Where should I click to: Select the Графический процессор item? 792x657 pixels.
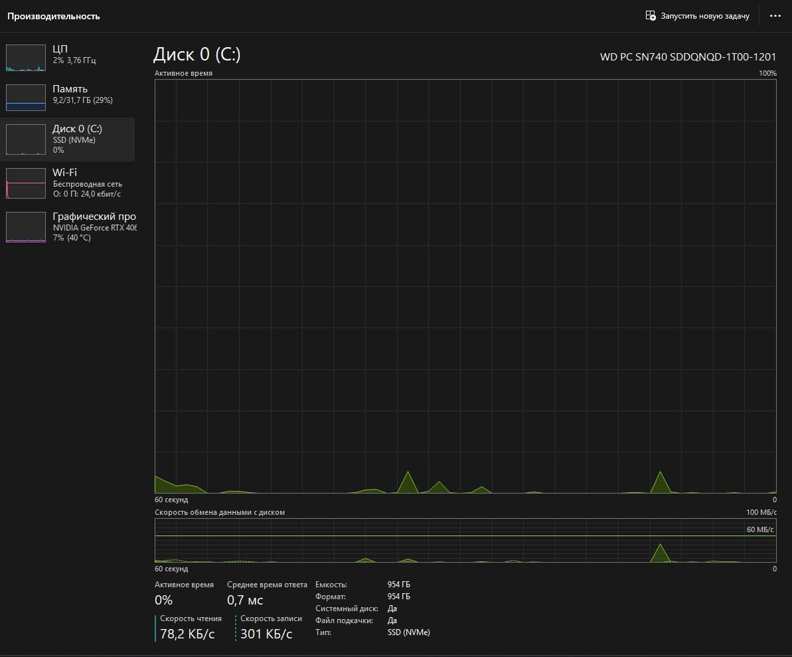tap(68, 227)
